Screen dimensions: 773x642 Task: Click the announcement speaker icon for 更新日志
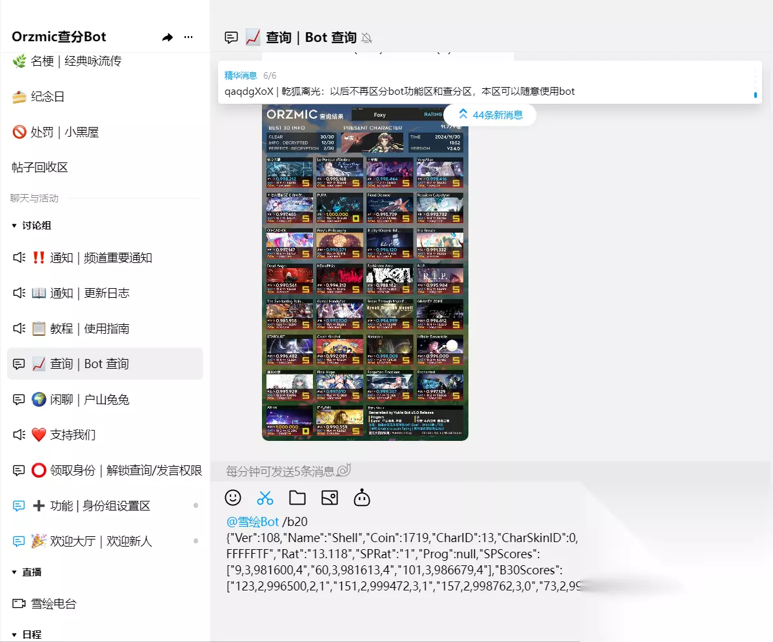pos(19,293)
